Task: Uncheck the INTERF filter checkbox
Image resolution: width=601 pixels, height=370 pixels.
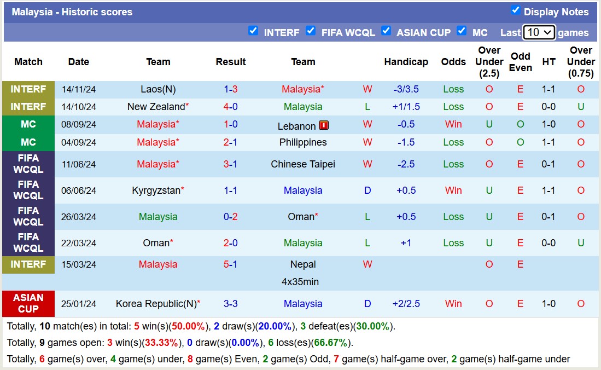Action: [x=253, y=31]
